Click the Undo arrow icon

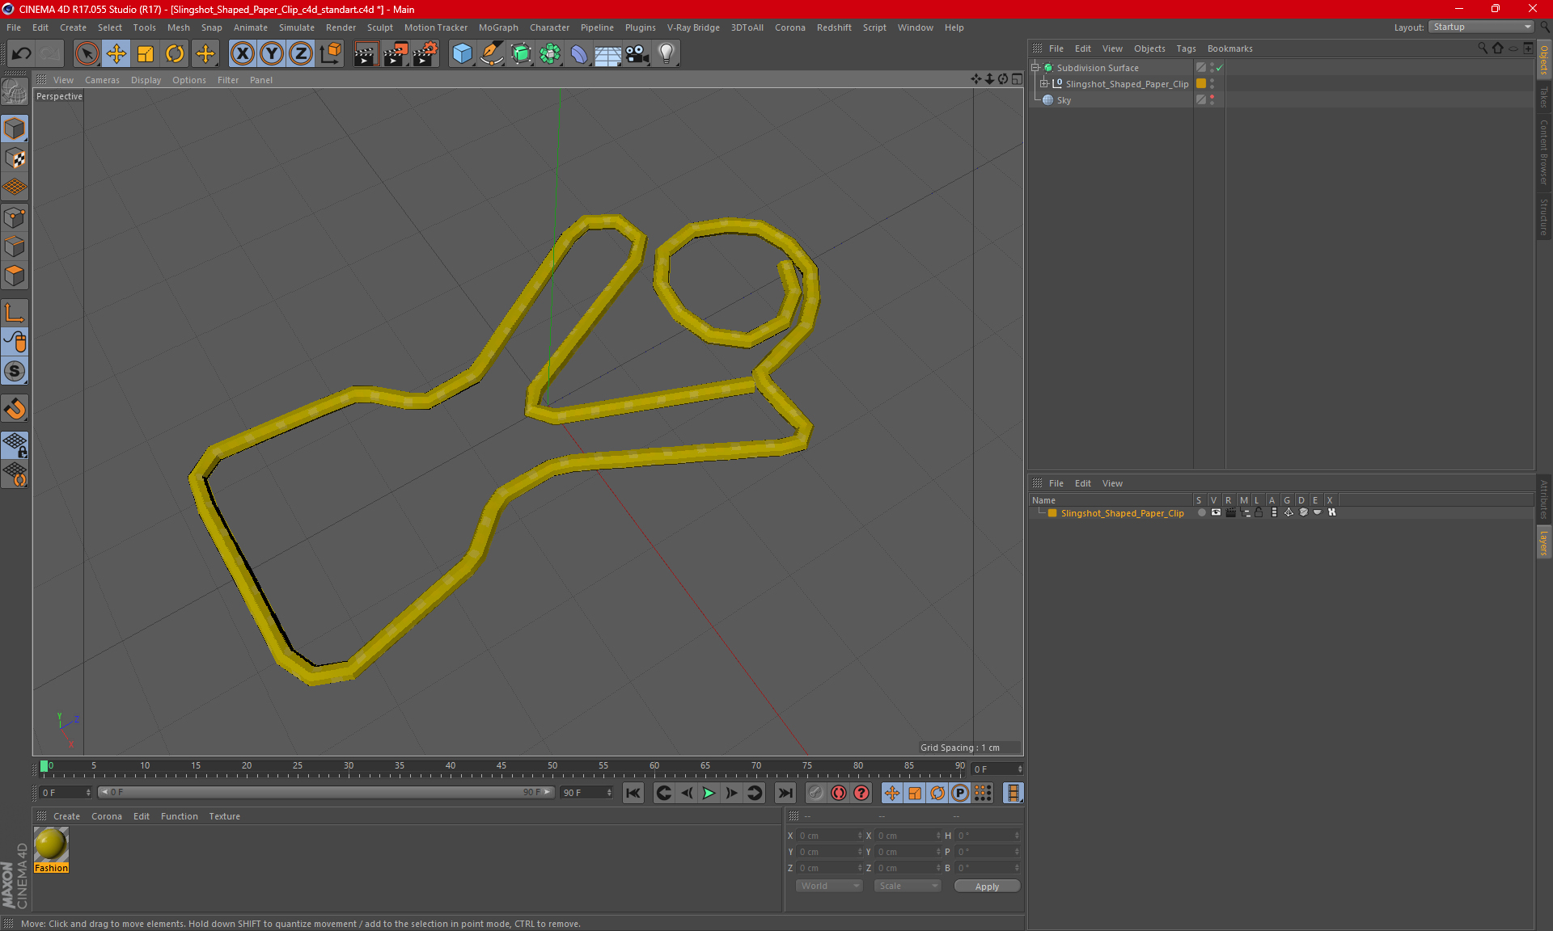21,53
